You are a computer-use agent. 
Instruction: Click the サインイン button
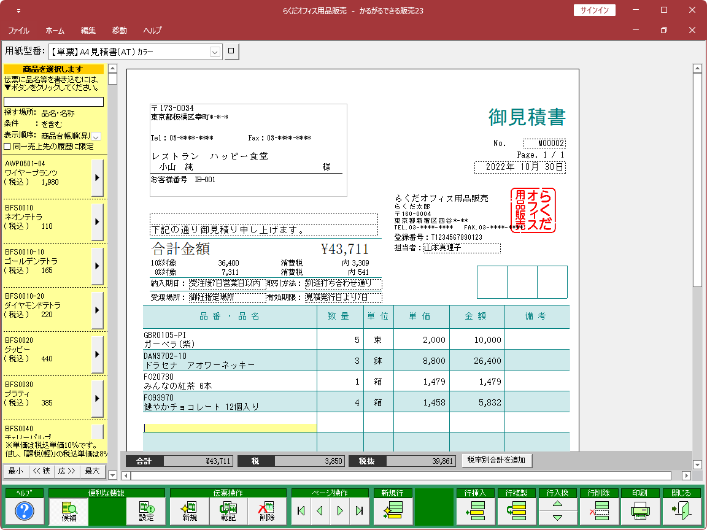594,10
